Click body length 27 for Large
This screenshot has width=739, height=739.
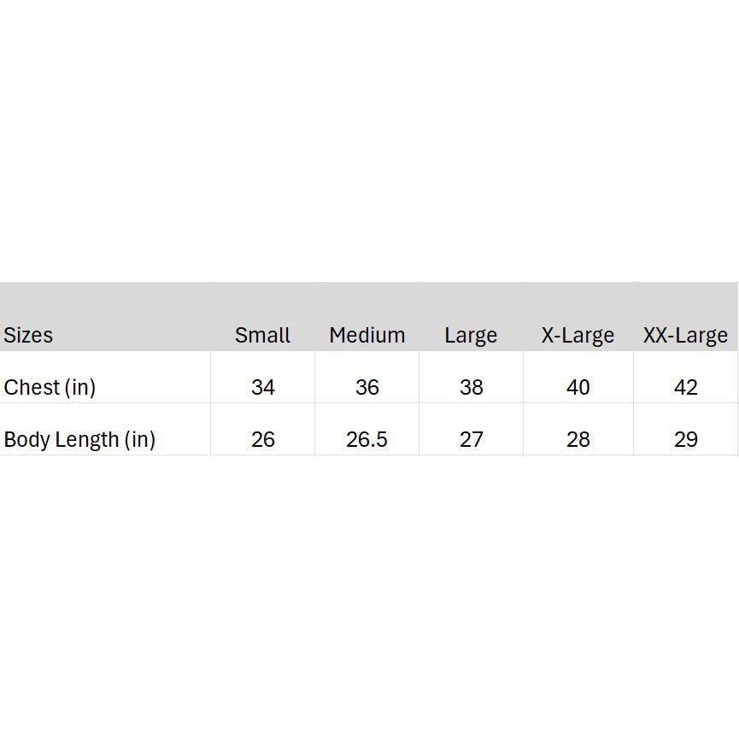tap(472, 439)
